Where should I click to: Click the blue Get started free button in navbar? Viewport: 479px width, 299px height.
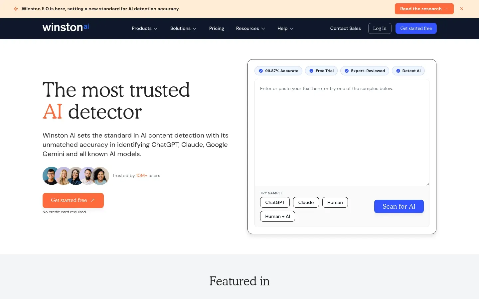(416, 29)
